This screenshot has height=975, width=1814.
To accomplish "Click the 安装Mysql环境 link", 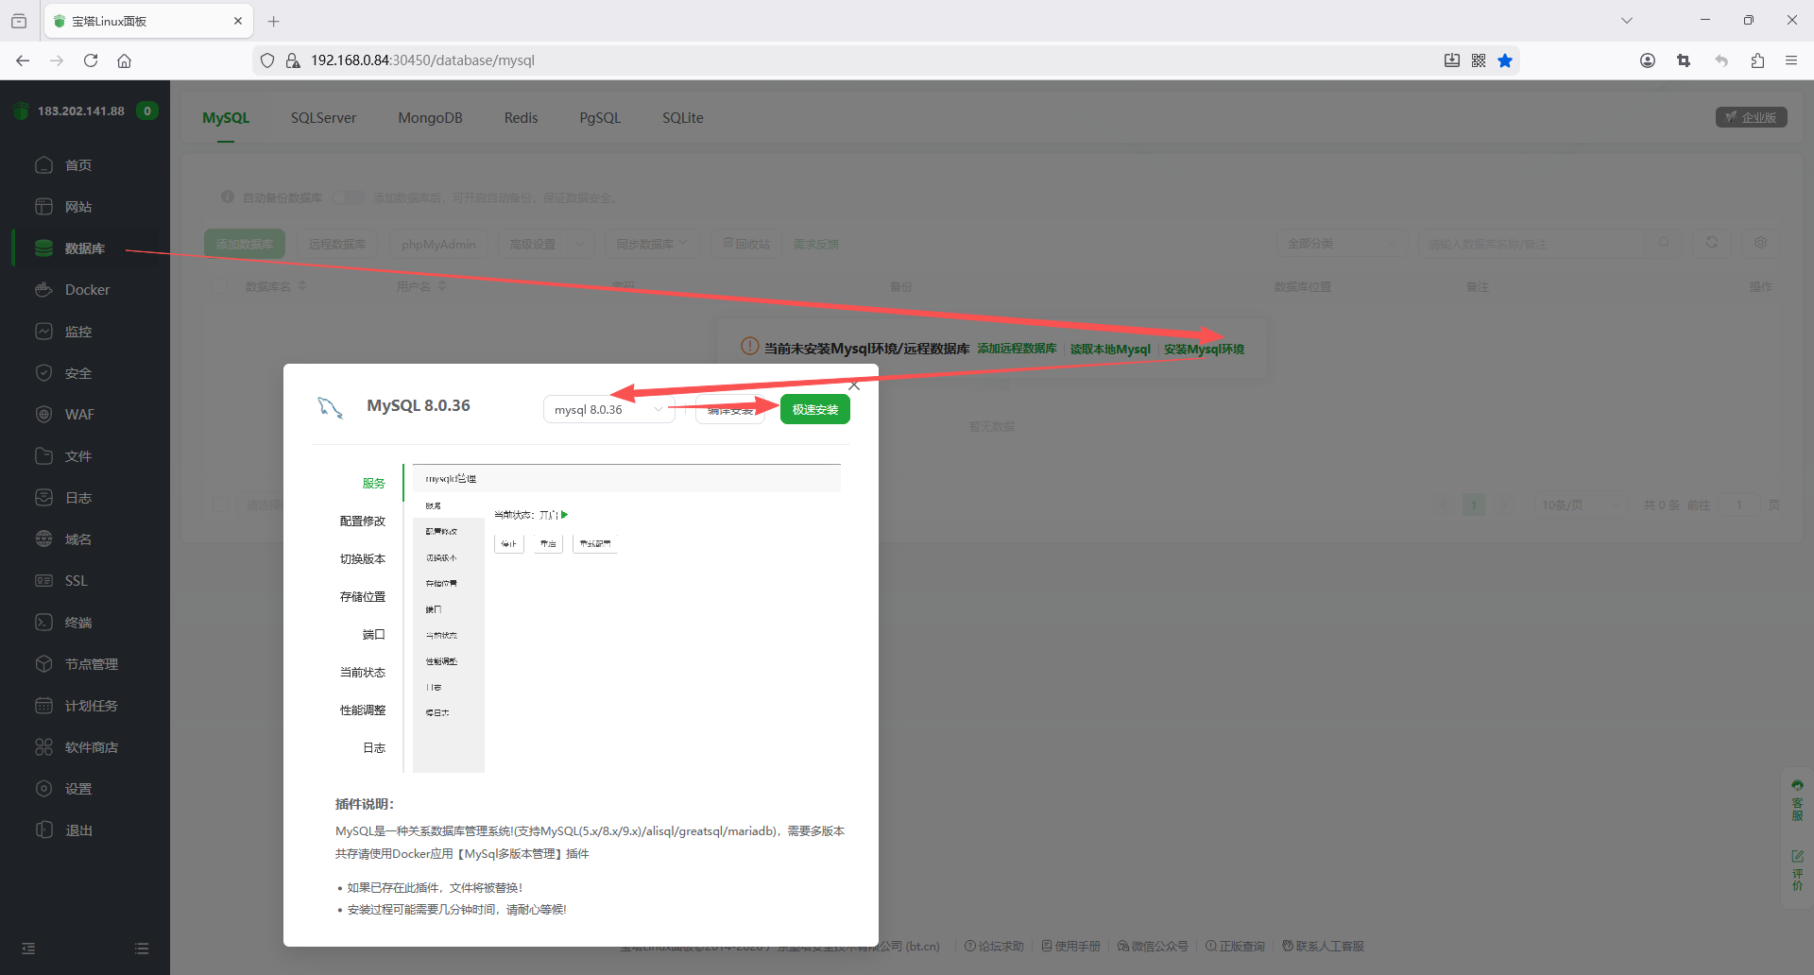I will pyautogui.click(x=1204, y=350).
